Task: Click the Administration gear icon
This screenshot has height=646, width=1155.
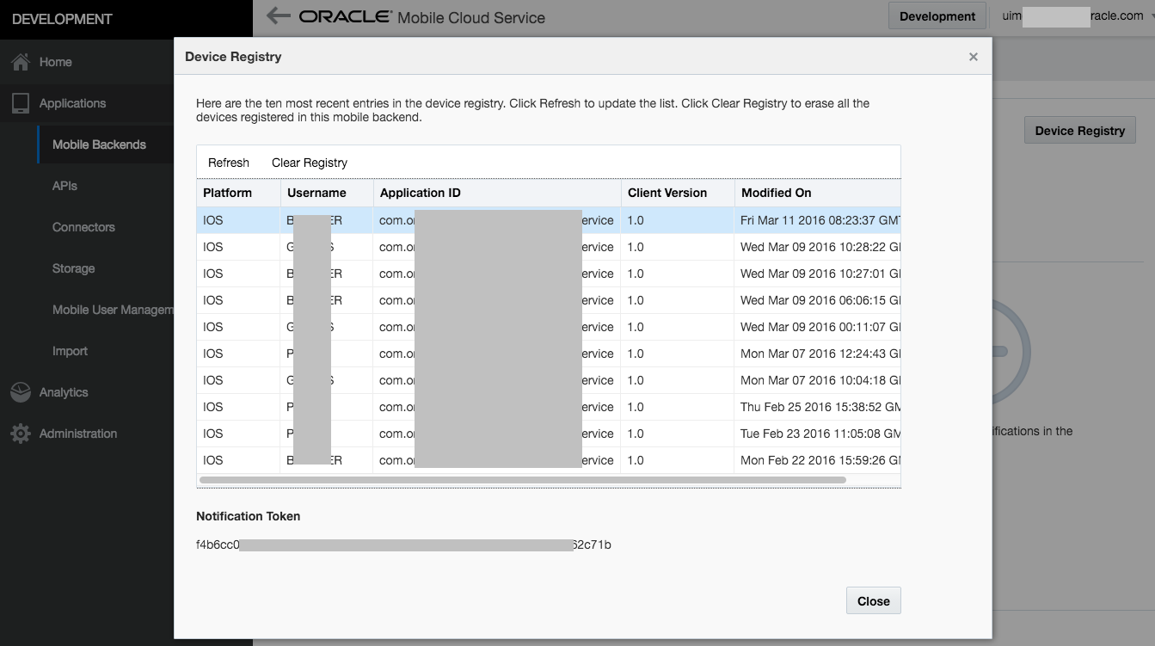Action: (x=21, y=434)
